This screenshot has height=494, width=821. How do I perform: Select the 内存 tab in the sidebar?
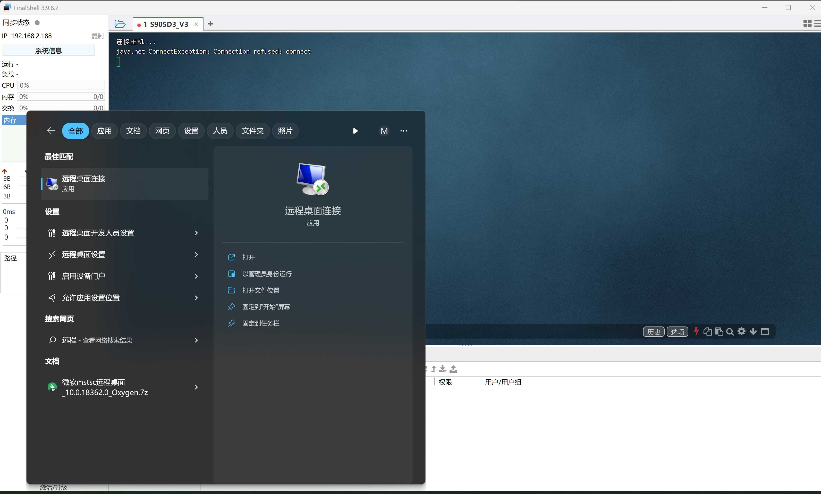click(14, 120)
